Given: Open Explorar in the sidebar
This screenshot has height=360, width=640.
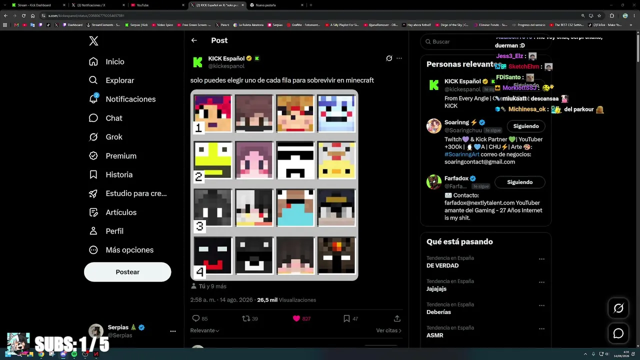Looking at the screenshot, I should click(111, 80).
